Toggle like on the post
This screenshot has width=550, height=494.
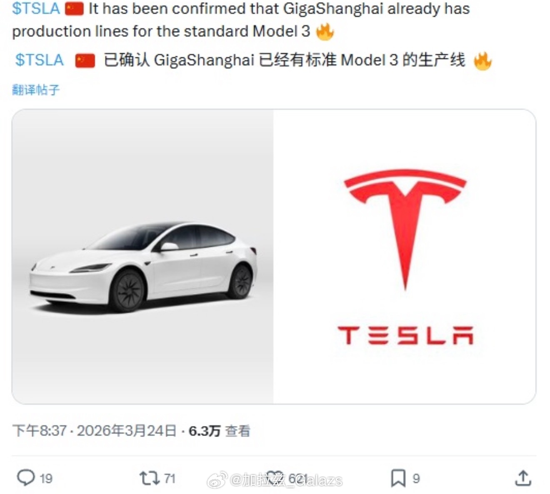(x=275, y=478)
